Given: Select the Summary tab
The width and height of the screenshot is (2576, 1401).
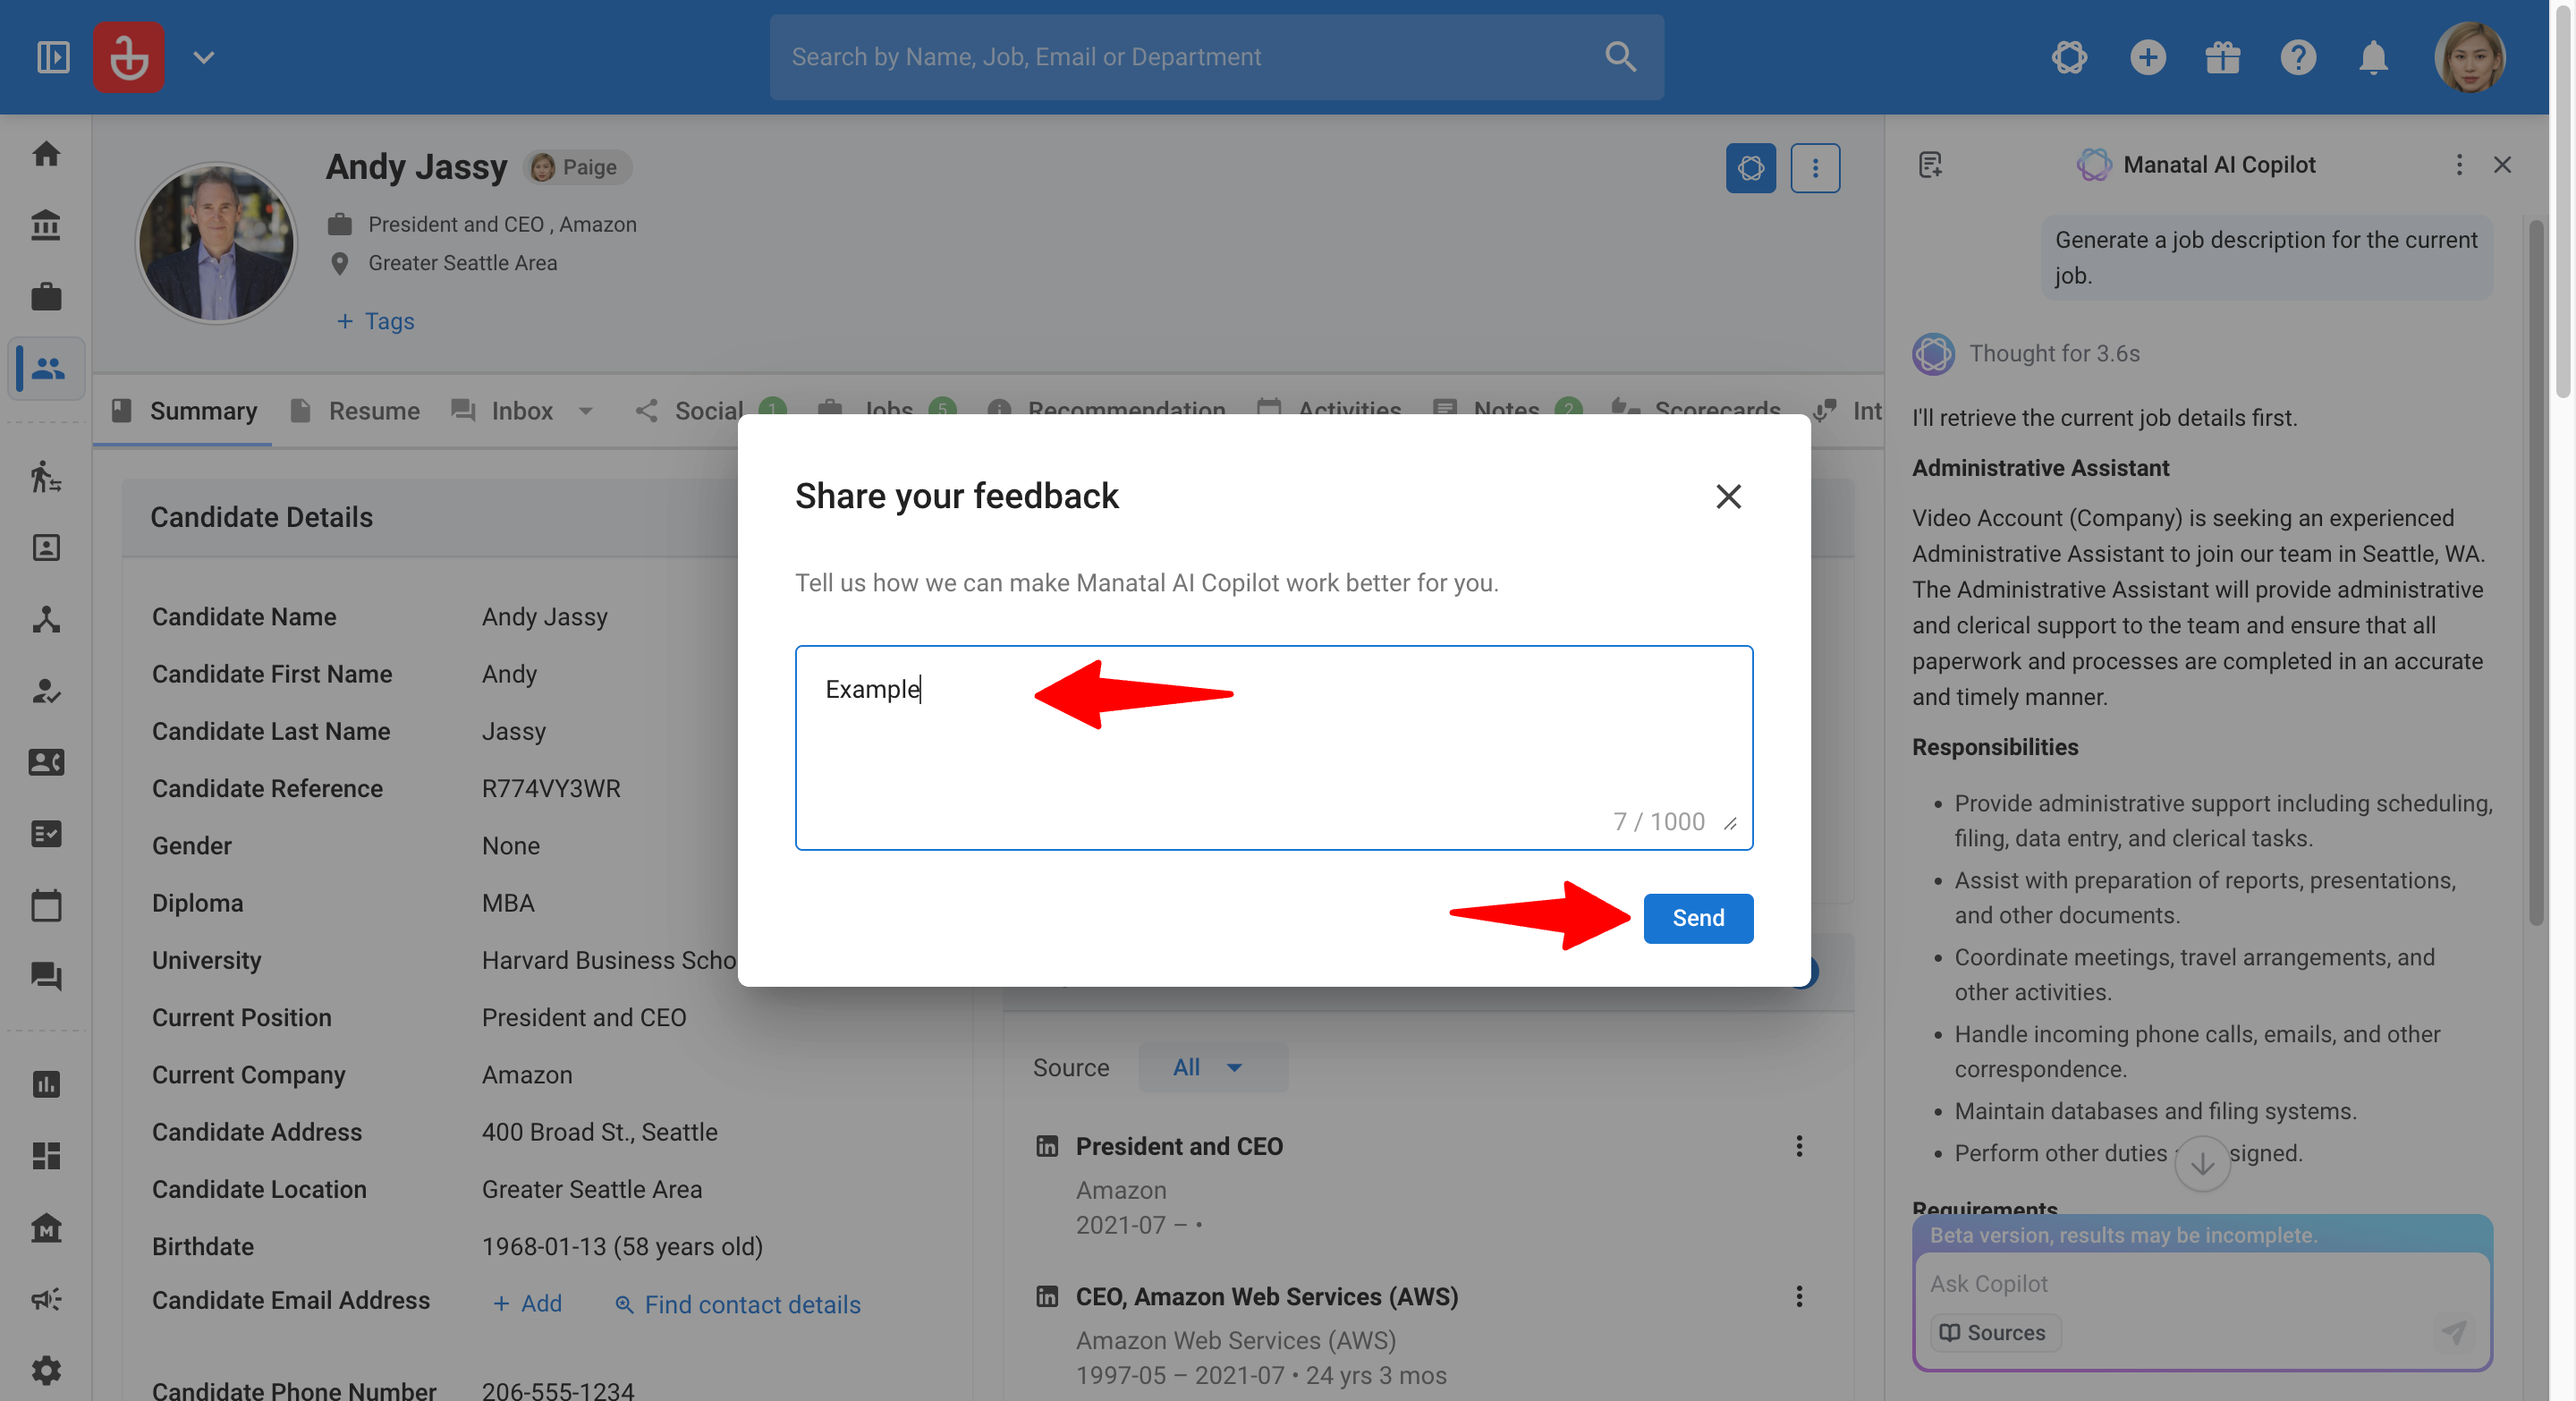Looking at the screenshot, I should click(184, 411).
